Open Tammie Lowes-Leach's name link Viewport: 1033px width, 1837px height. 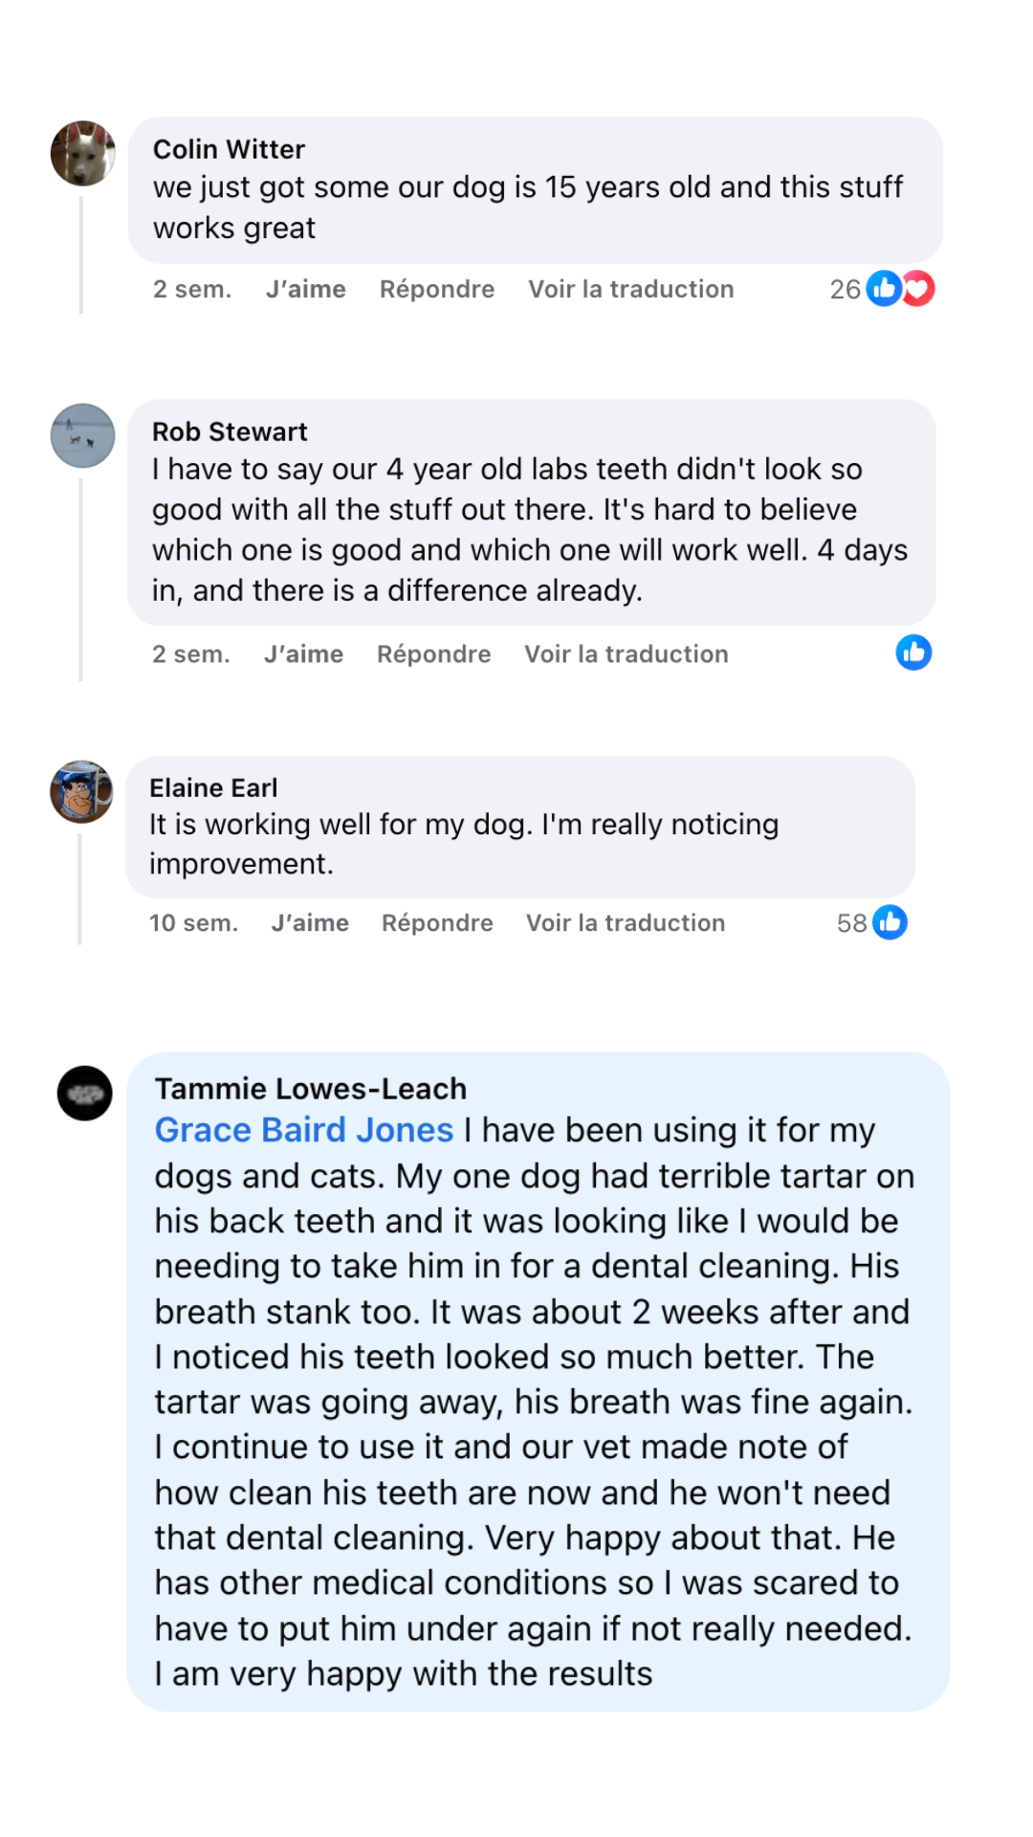pyautogui.click(x=310, y=1089)
